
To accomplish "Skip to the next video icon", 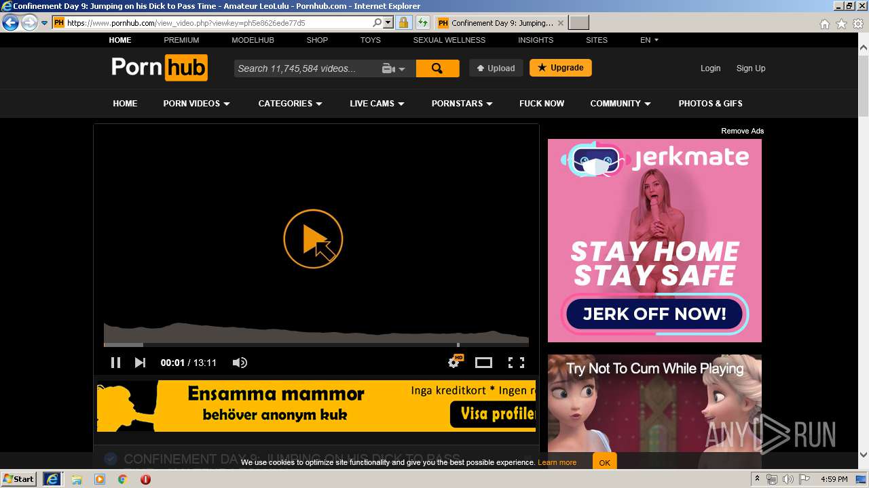I will point(140,363).
